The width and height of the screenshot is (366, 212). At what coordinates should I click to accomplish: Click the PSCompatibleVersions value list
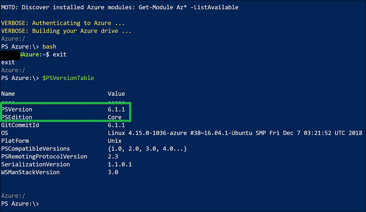pyautogui.click(x=147, y=149)
